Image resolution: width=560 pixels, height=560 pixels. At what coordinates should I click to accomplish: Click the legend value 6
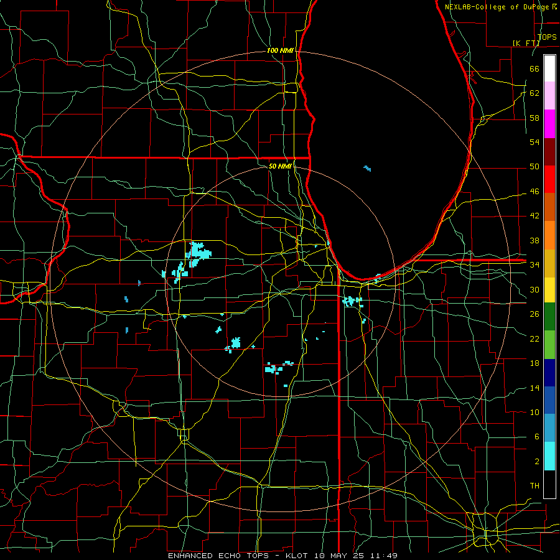click(x=536, y=437)
